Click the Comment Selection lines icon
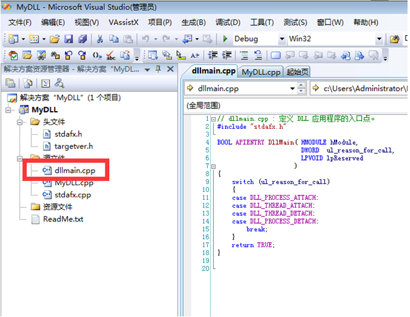Viewport: 410px width, 317px height. pos(244,55)
